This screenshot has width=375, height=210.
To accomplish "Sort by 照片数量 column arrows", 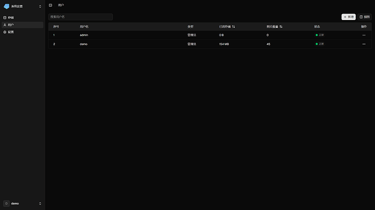I will 281,27.
